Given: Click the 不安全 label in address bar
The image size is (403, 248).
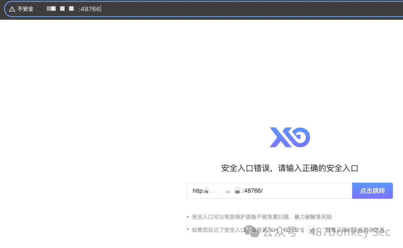Looking at the screenshot, I should click(x=25, y=9).
